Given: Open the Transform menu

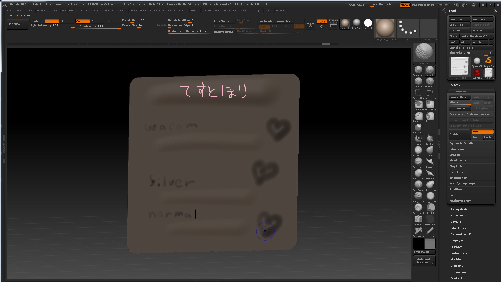Looking at the screenshot, I should tap(230, 11).
